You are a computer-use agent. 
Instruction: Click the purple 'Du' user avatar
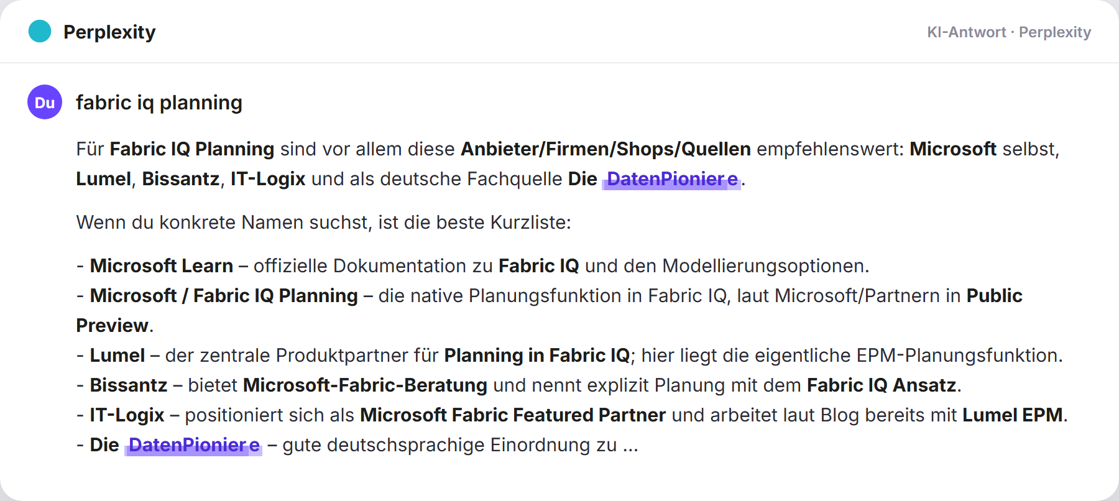pyautogui.click(x=45, y=102)
